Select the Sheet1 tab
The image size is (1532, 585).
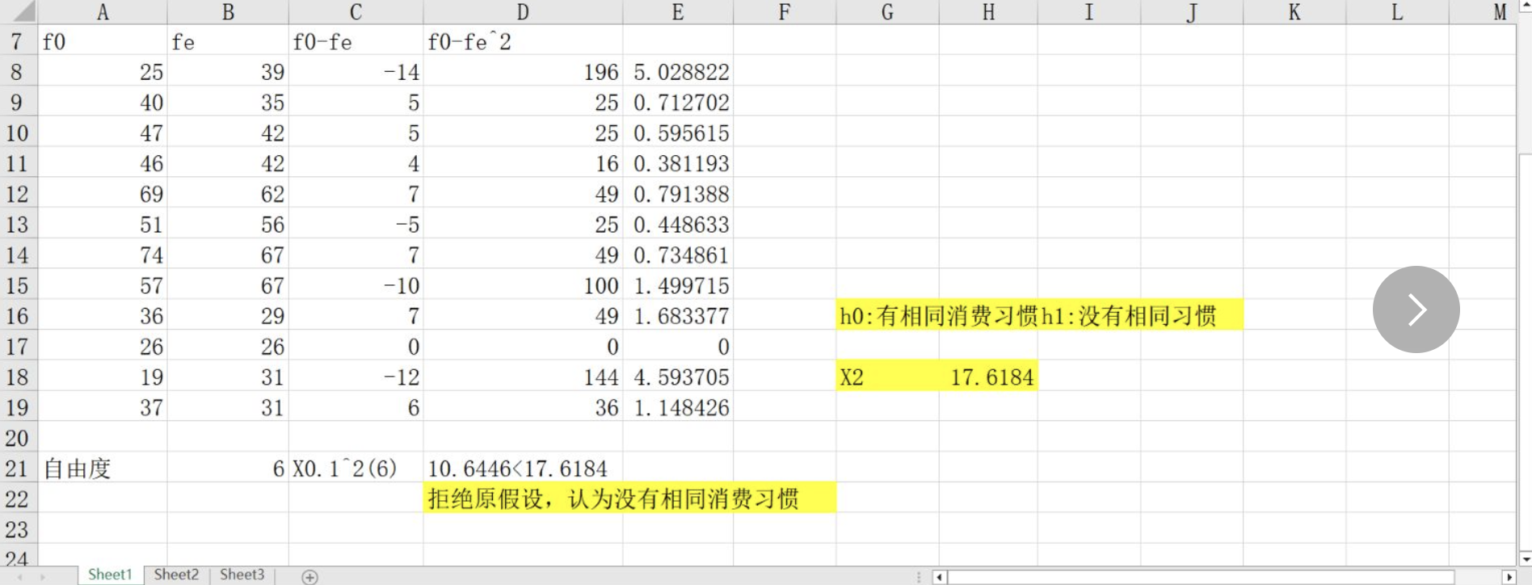click(110, 574)
